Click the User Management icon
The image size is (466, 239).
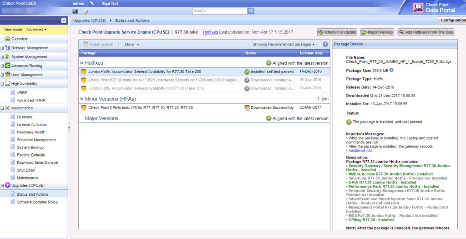[x=7, y=75]
